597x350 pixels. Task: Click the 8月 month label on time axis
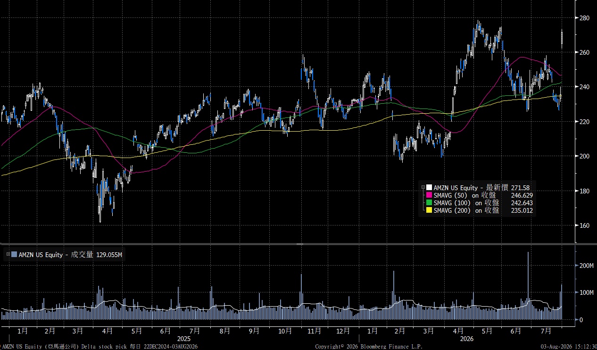pyautogui.click(x=225, y=331)
